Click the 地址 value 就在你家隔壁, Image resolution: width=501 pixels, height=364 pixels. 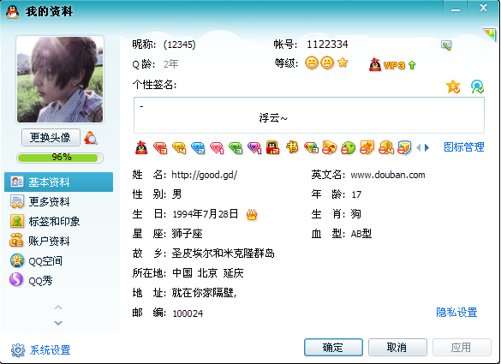[x=204, y=293]
